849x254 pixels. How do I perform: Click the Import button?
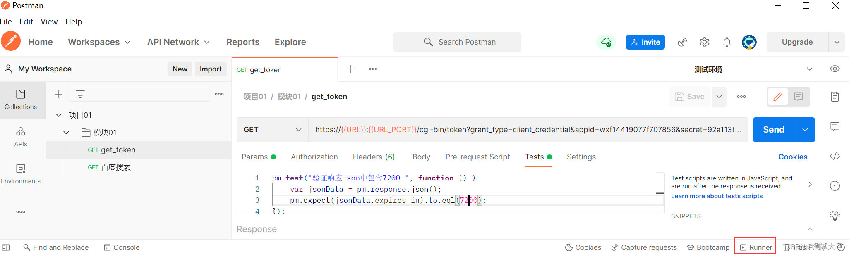211,69
